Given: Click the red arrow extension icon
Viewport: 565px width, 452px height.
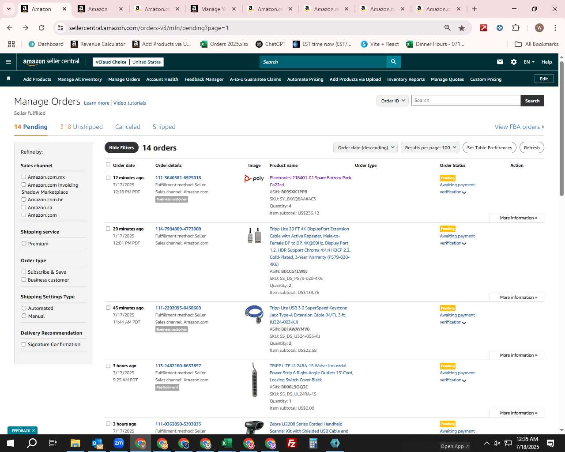Looking at the screenshot, I should (484, 28).
